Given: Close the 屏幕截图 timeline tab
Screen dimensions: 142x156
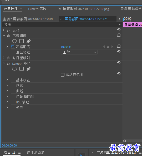Looking at the screenshot, I should 93,153.
